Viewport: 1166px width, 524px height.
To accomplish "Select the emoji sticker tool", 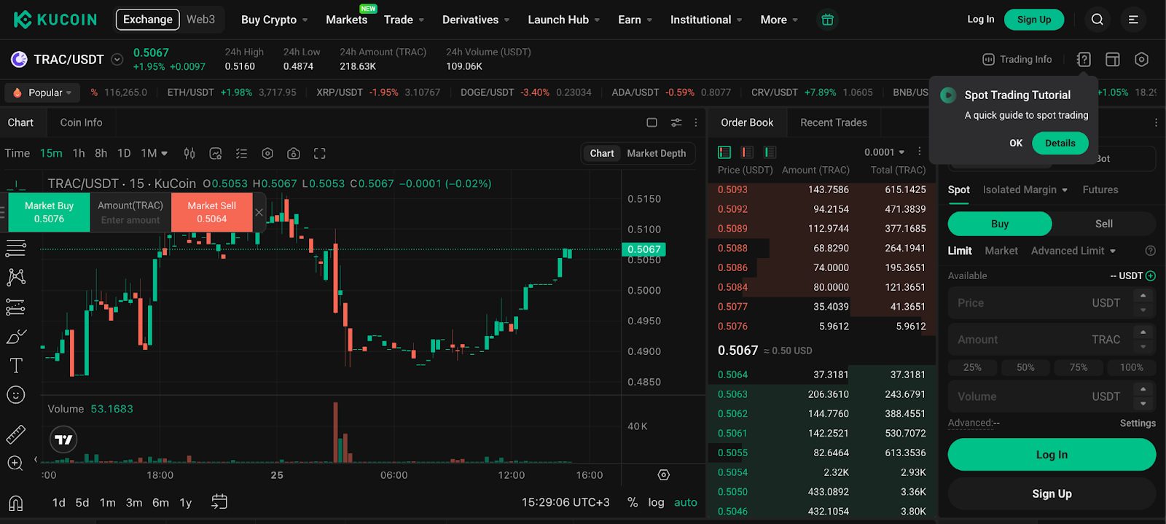I will pyautogui.click(x=16, y=395).
